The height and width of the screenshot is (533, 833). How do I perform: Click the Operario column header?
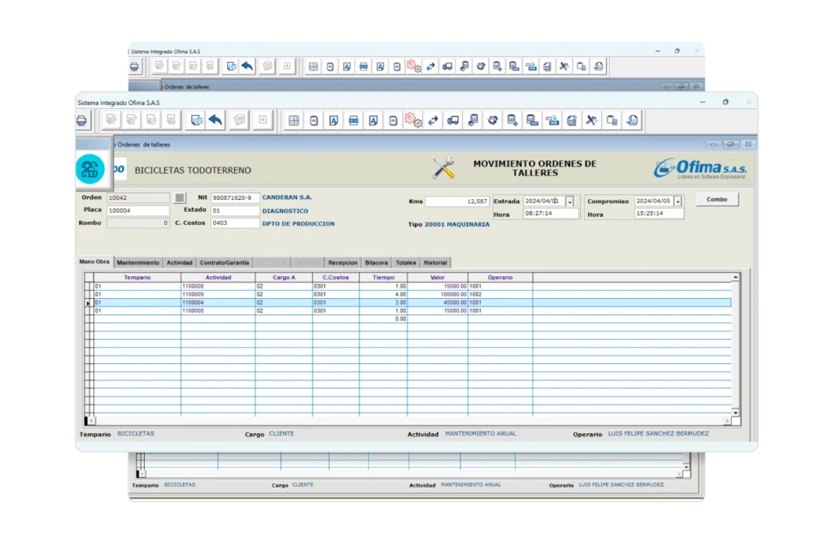(500, 278)
